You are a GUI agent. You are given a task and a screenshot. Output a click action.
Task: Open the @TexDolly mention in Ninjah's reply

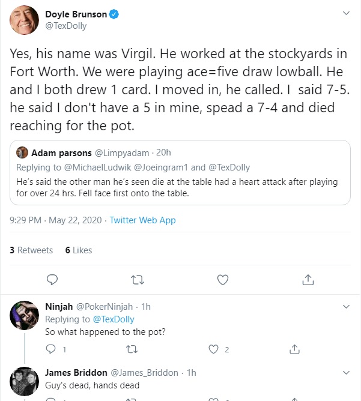pos(114,319)
